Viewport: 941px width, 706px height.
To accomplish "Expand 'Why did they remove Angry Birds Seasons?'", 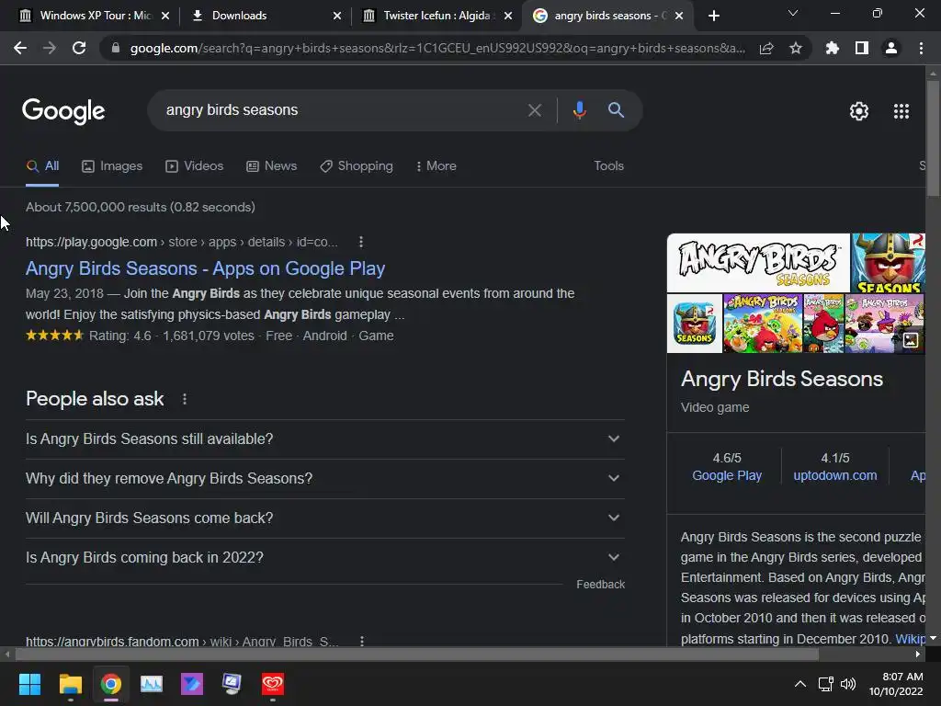I will (324, 478).
